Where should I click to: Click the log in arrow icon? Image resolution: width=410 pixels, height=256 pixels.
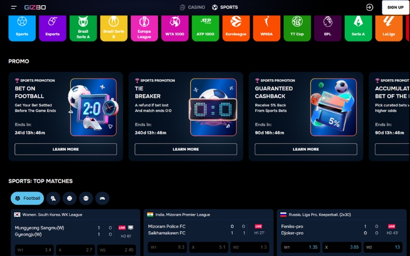(x=370, y=7)
